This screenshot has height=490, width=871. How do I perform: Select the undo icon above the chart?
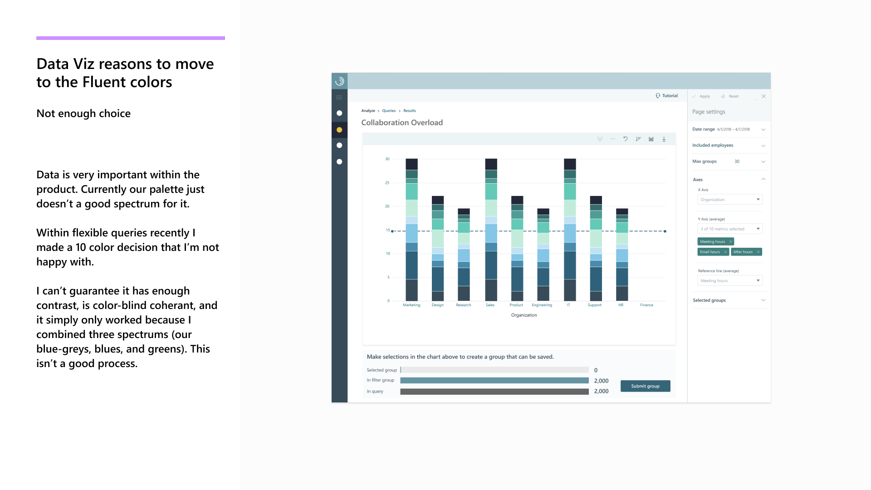point(626,139)
